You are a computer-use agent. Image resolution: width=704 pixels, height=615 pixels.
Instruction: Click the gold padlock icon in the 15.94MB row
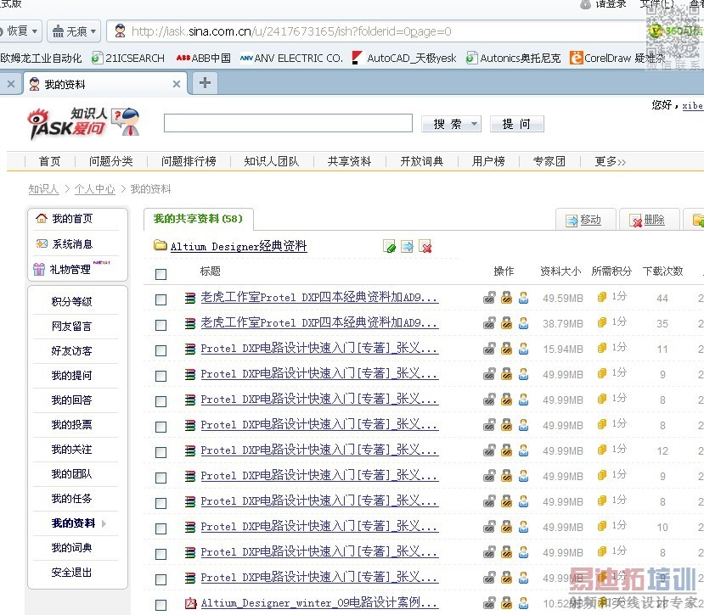(506, 349)
